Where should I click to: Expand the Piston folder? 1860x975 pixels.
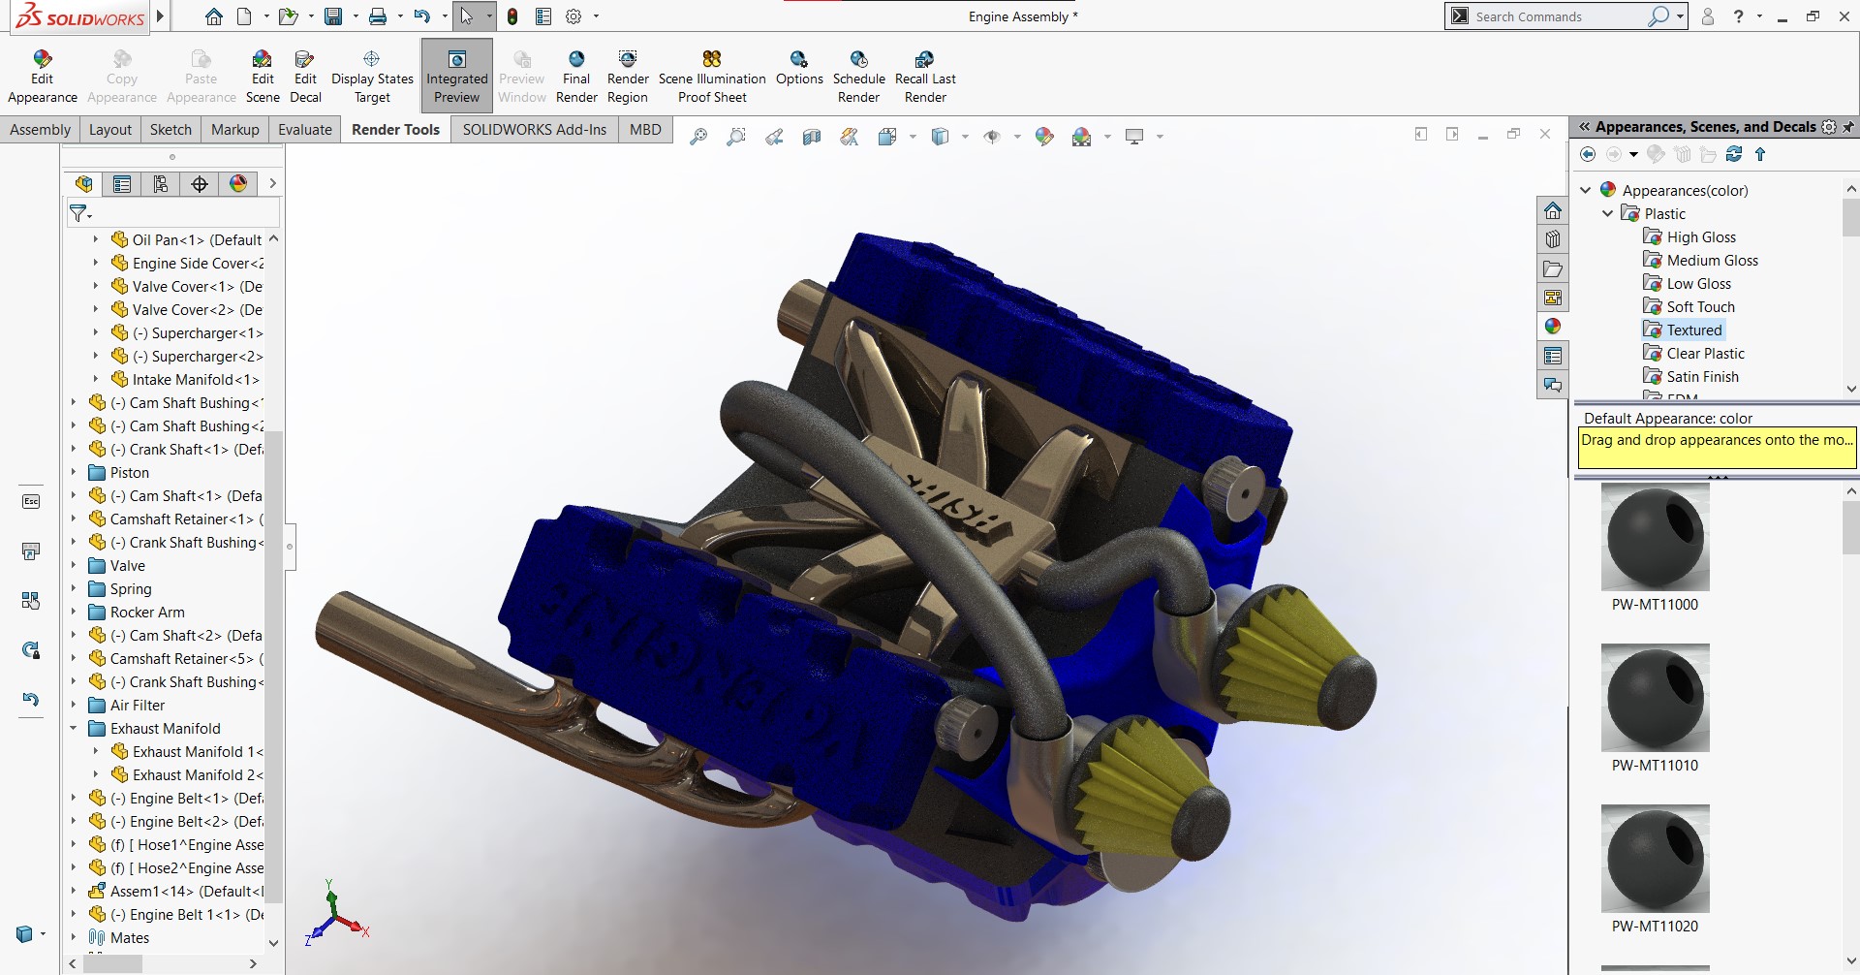pos(74,472)
